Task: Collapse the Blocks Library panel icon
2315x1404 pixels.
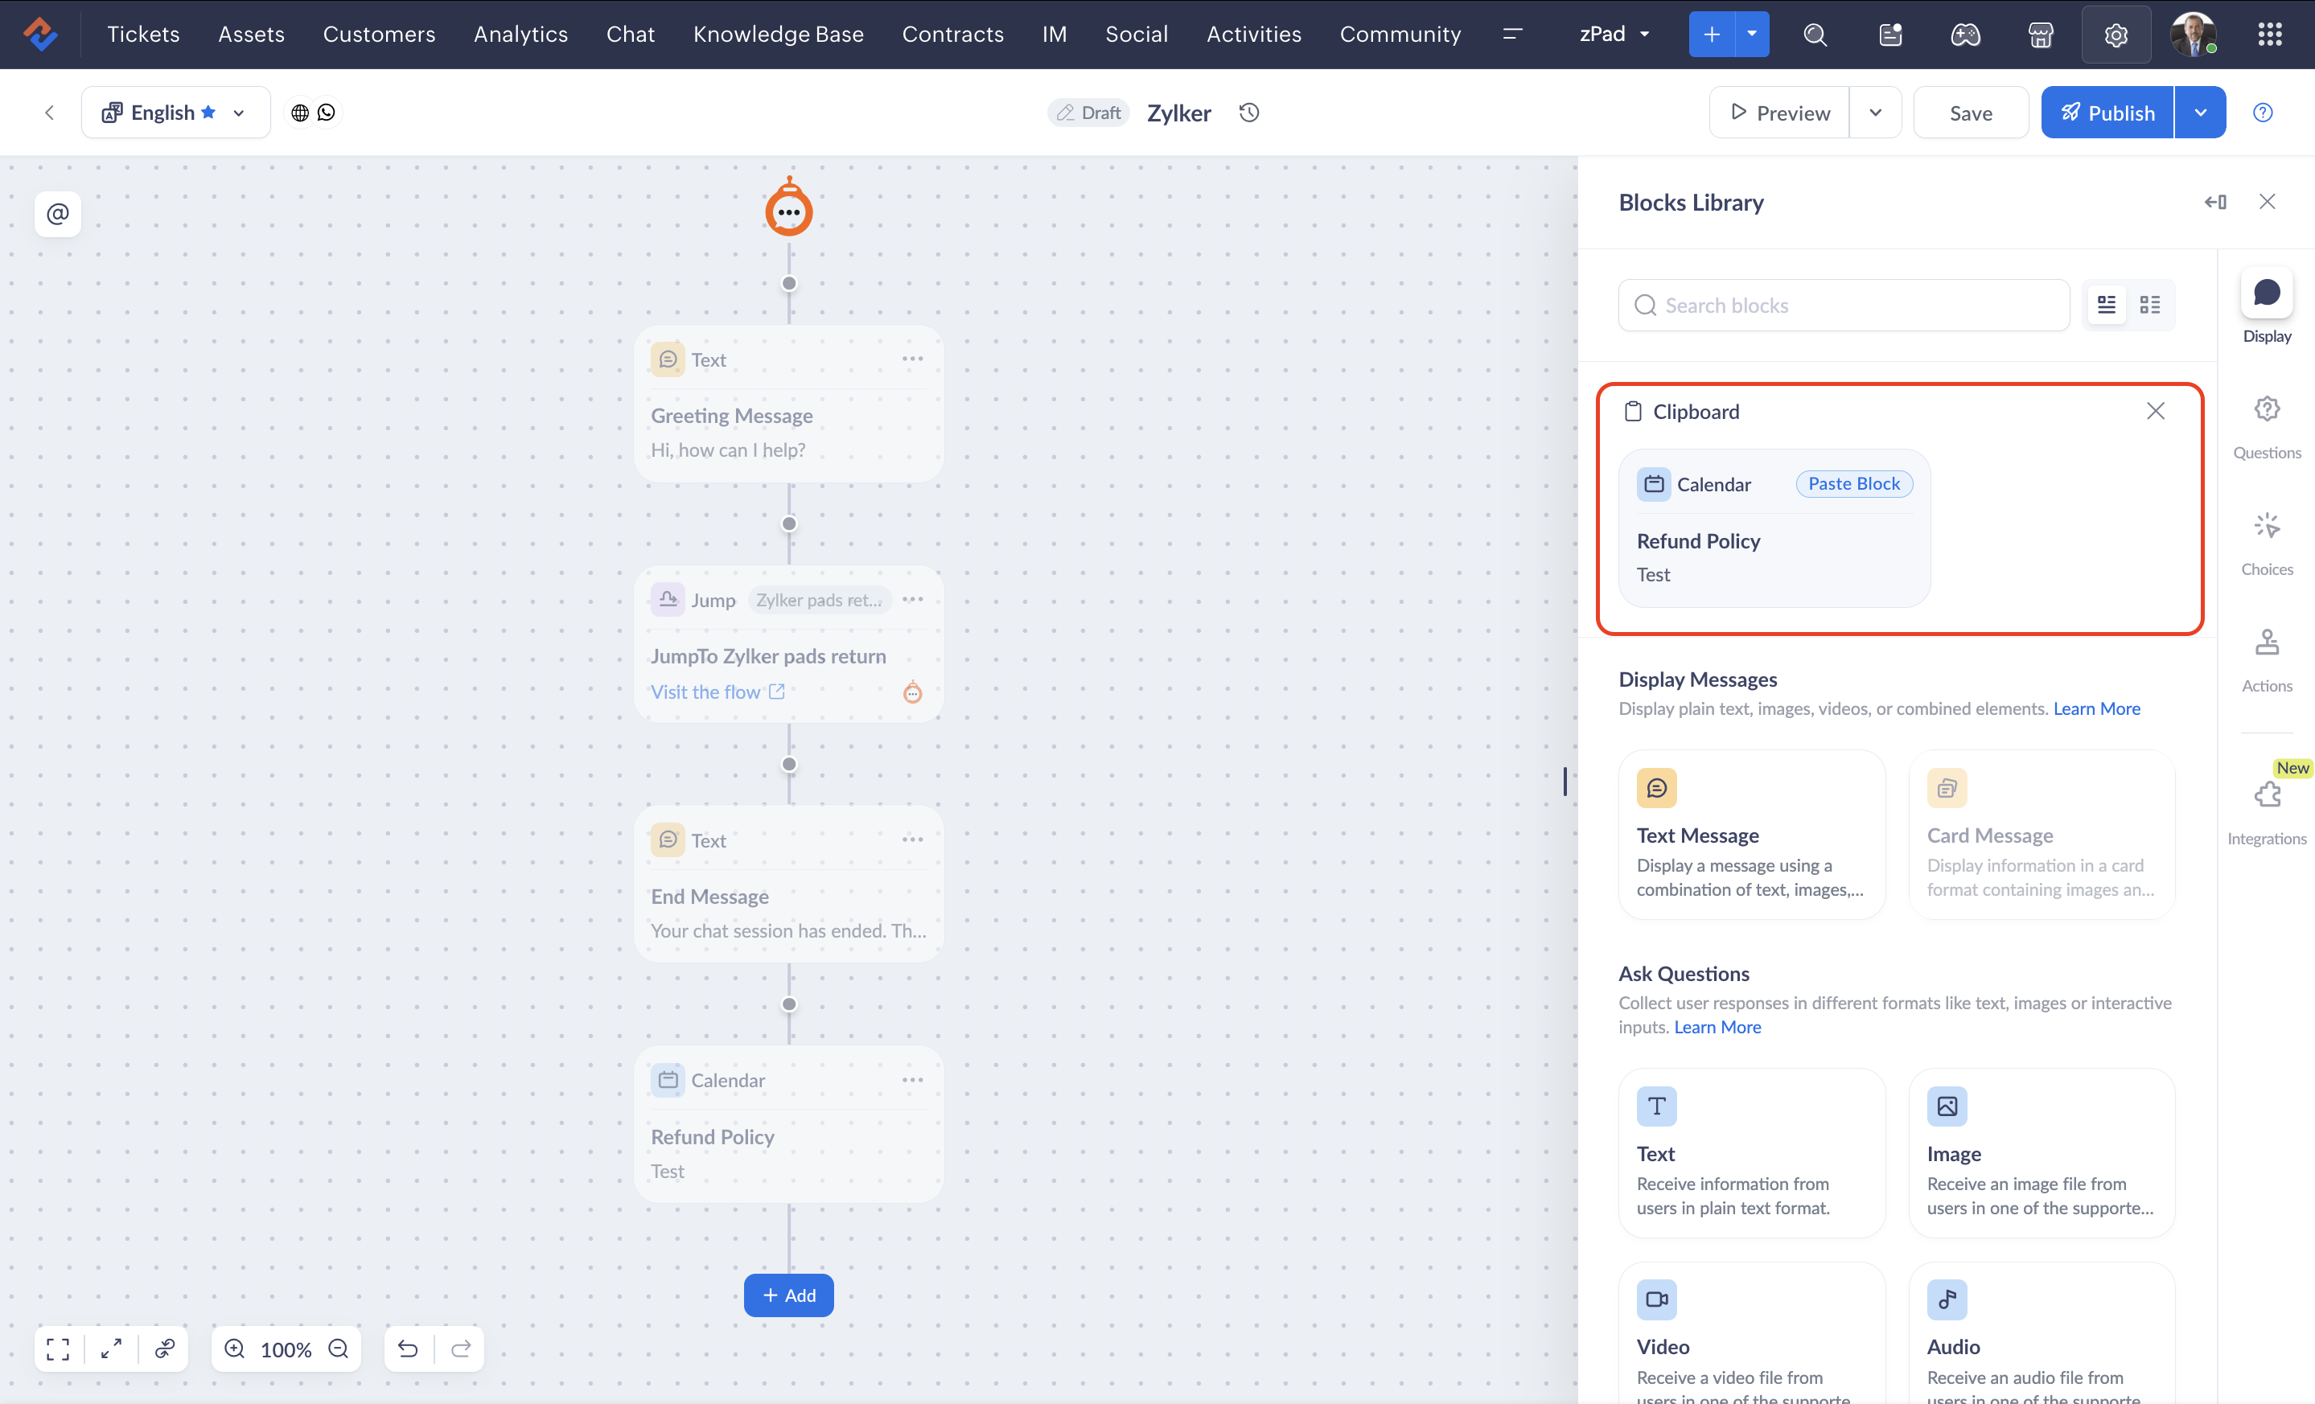Action: [x=2214, y=202]
